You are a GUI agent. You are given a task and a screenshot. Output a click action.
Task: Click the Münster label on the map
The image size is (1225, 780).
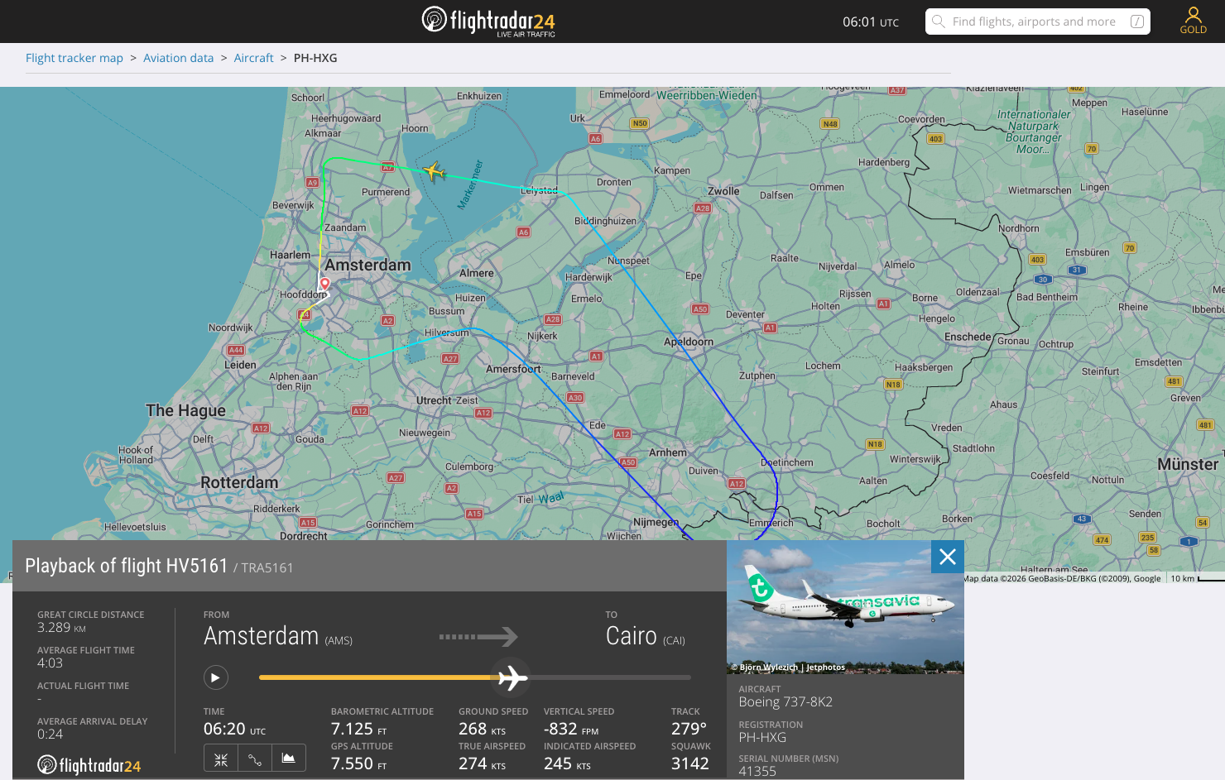click(1188, 465)
